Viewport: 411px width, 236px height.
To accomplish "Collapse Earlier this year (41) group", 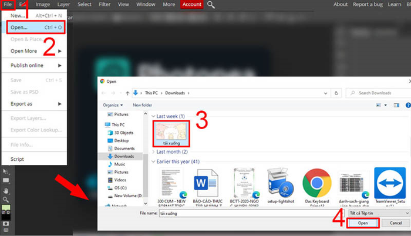I will [153, 161].
